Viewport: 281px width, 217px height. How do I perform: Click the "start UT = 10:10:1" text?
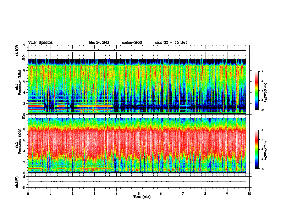171,43
